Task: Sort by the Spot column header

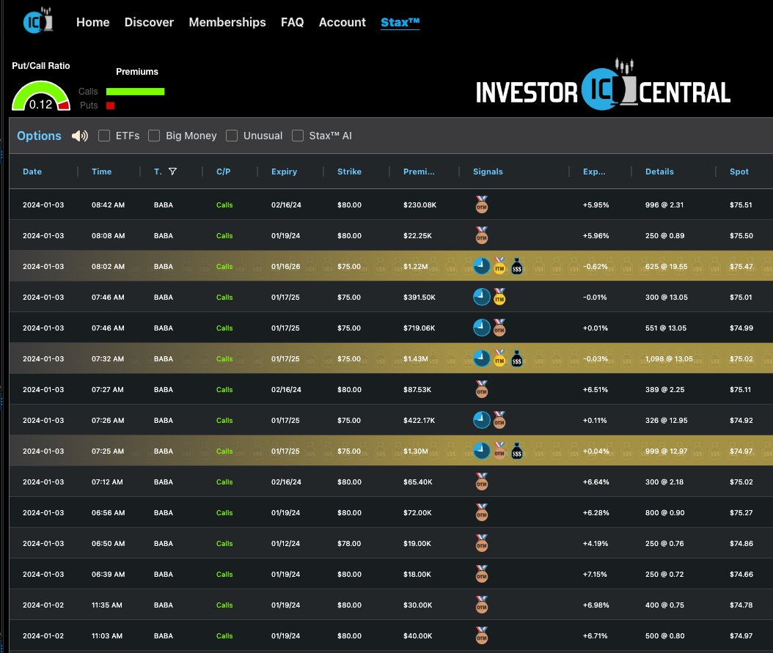Action: pyautogui.click(x=739, y=171)
